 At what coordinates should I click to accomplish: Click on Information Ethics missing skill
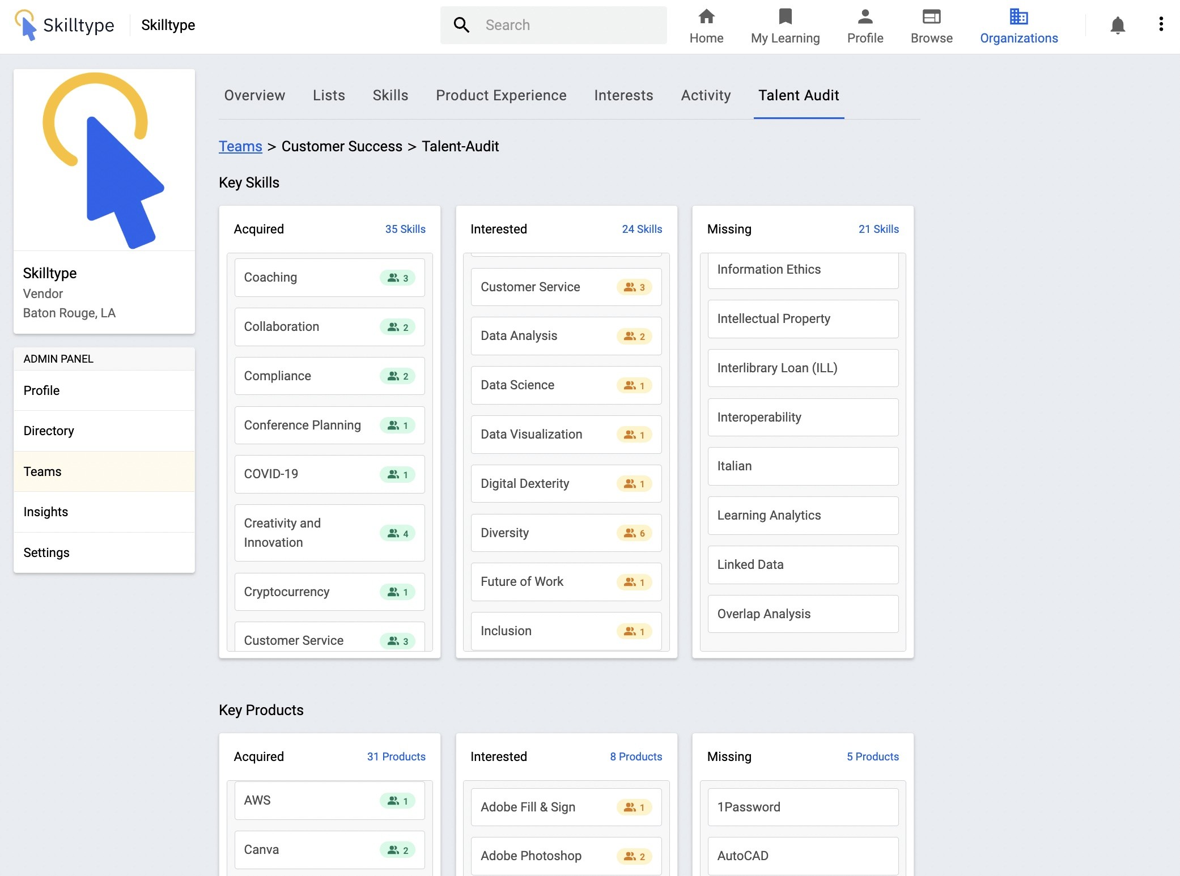[802, 269]
